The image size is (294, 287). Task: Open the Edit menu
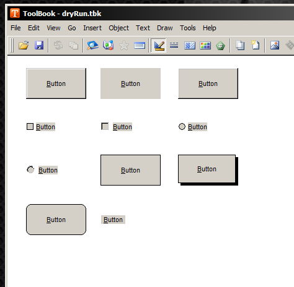pyautogui.click(x=33, y=28)
